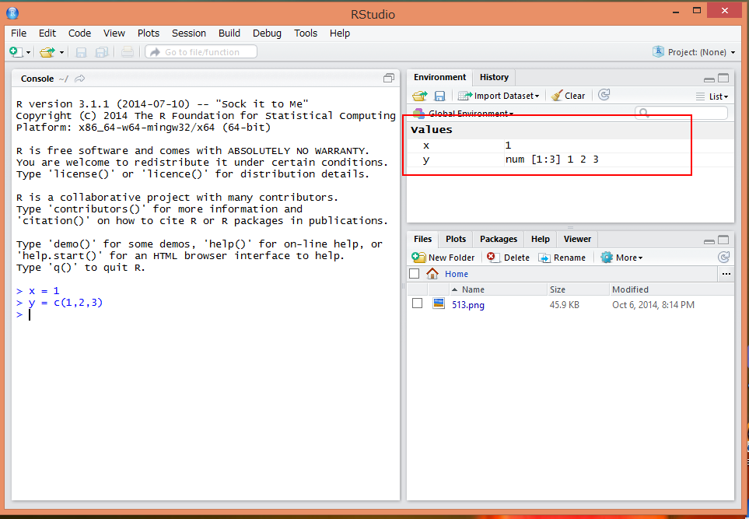Navigate to the Home directory link

457,274
